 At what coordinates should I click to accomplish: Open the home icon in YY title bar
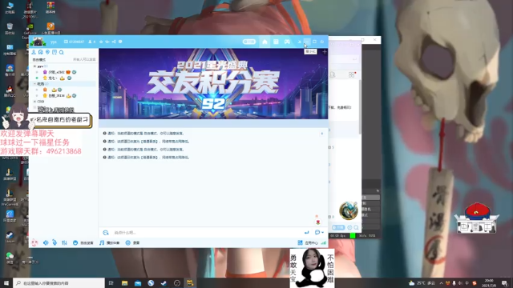pyautogui.click(x=265, y=42)
